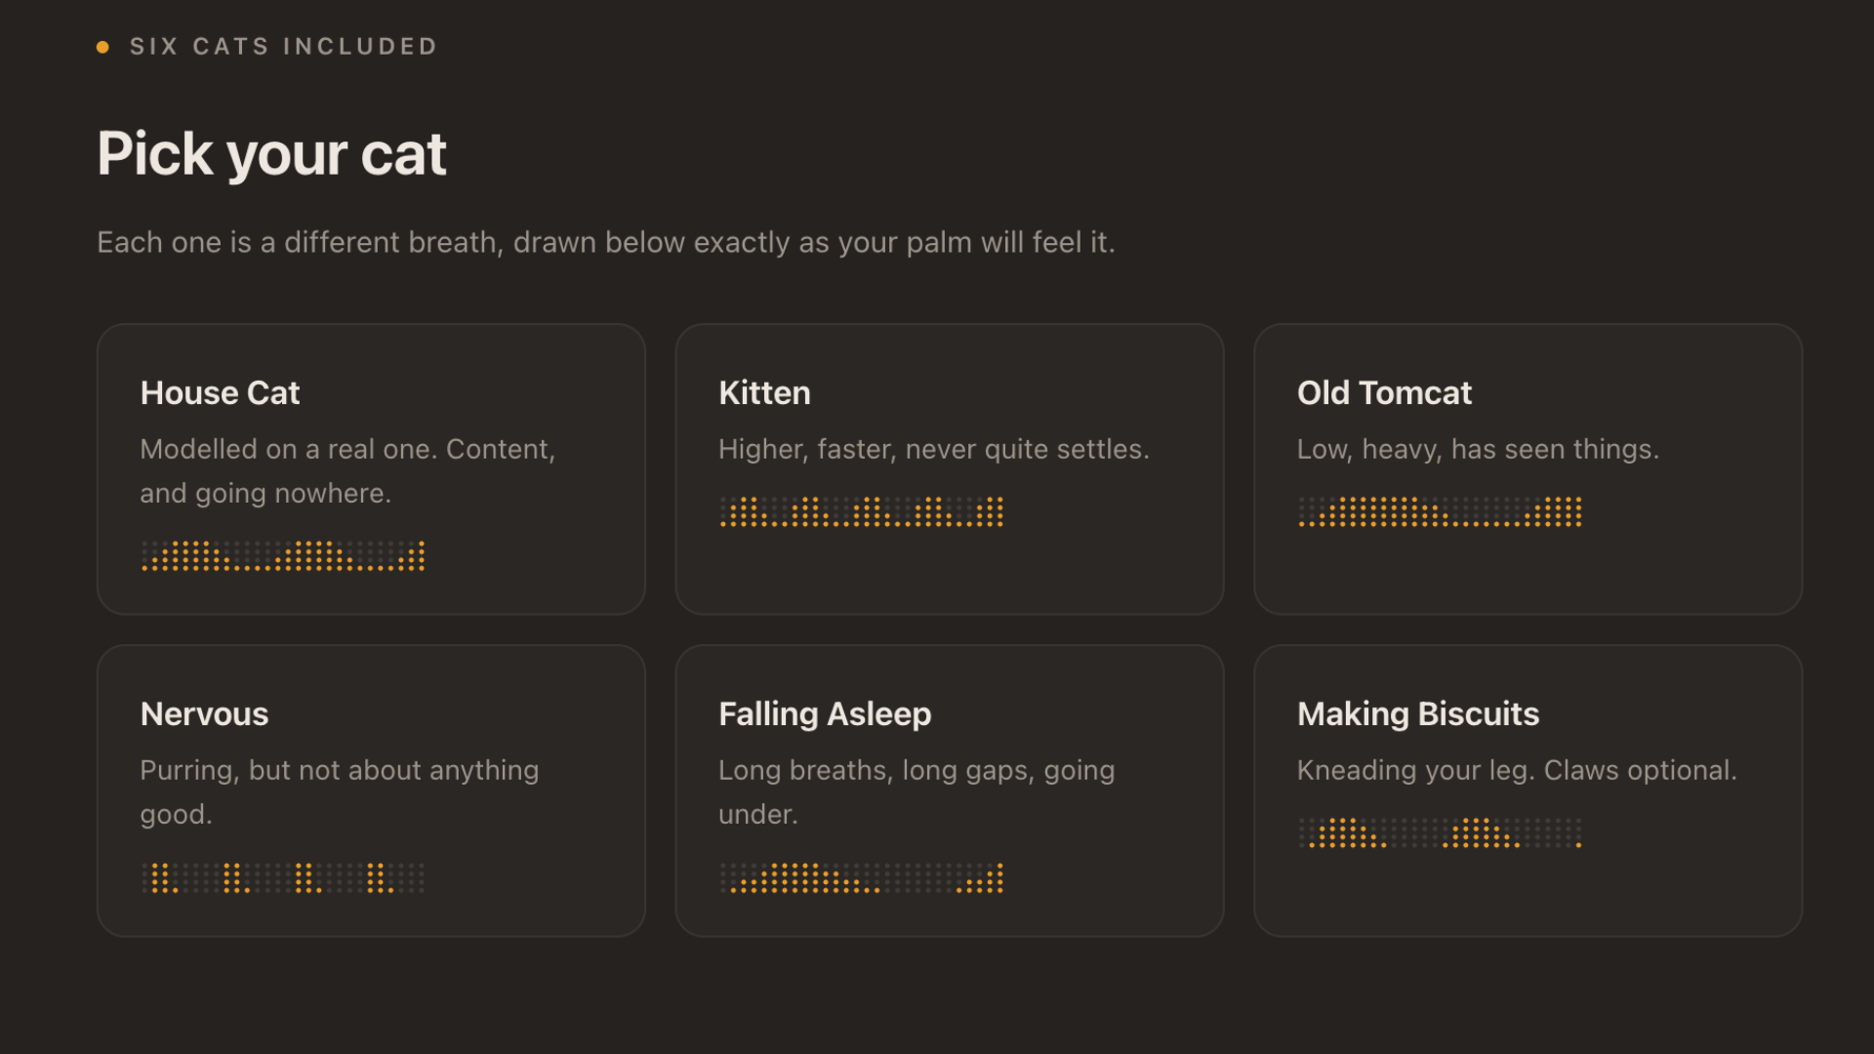1874x1054 pixels.
Task: Click 'Low, heavy, has seen things' text
Action: click(1478, 450)
